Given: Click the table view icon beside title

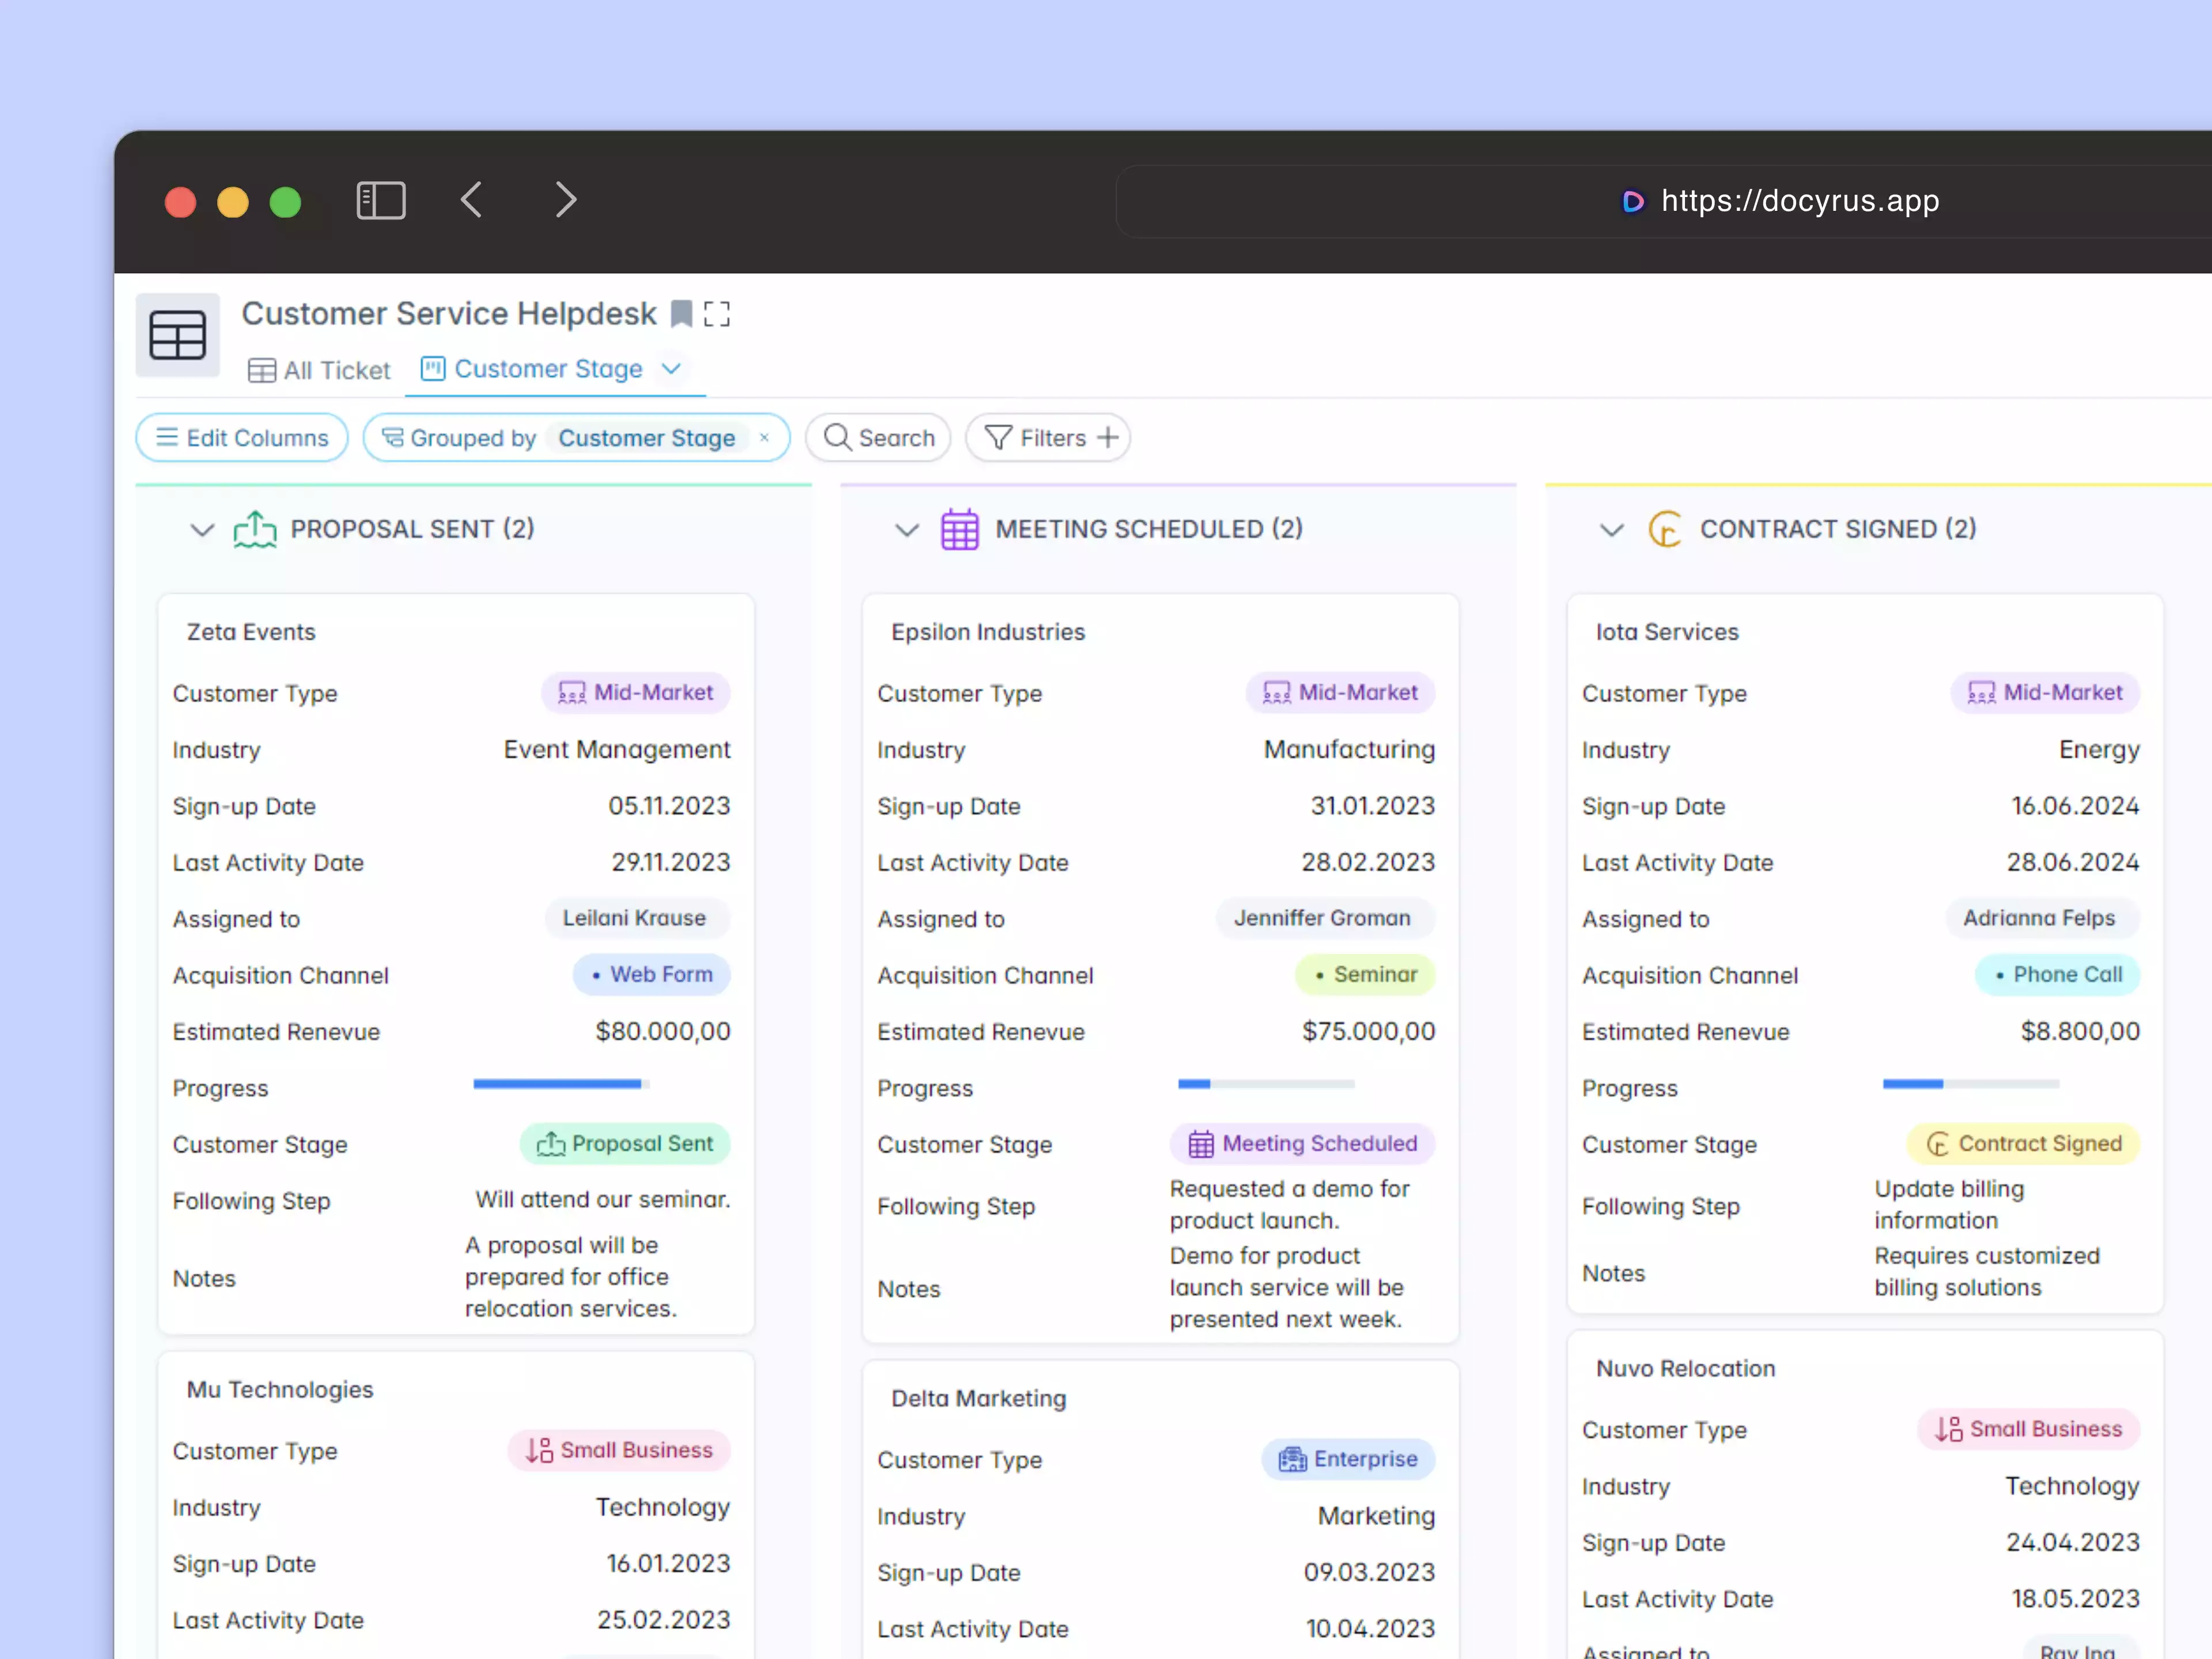Looking at the screenshot, I should pyautogui.click(x=178, y=334).
